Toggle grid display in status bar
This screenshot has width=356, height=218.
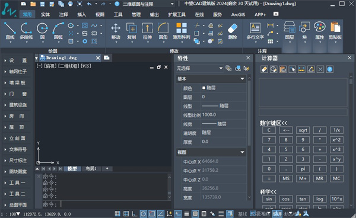(x=126, y=213)
